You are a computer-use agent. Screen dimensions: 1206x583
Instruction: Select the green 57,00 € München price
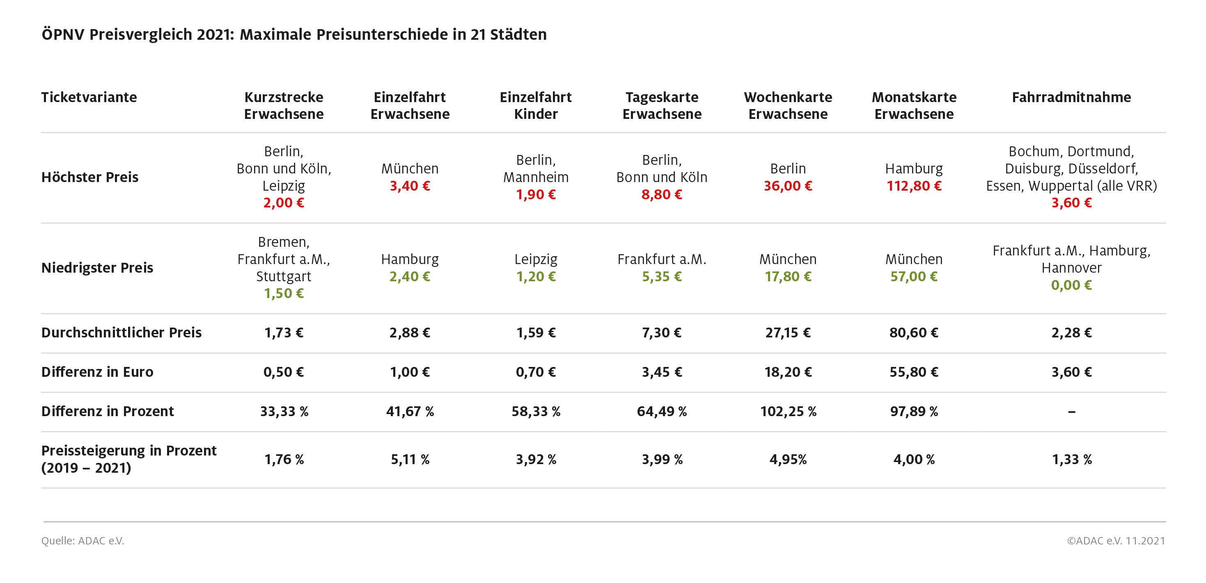[x=914, y=277]
